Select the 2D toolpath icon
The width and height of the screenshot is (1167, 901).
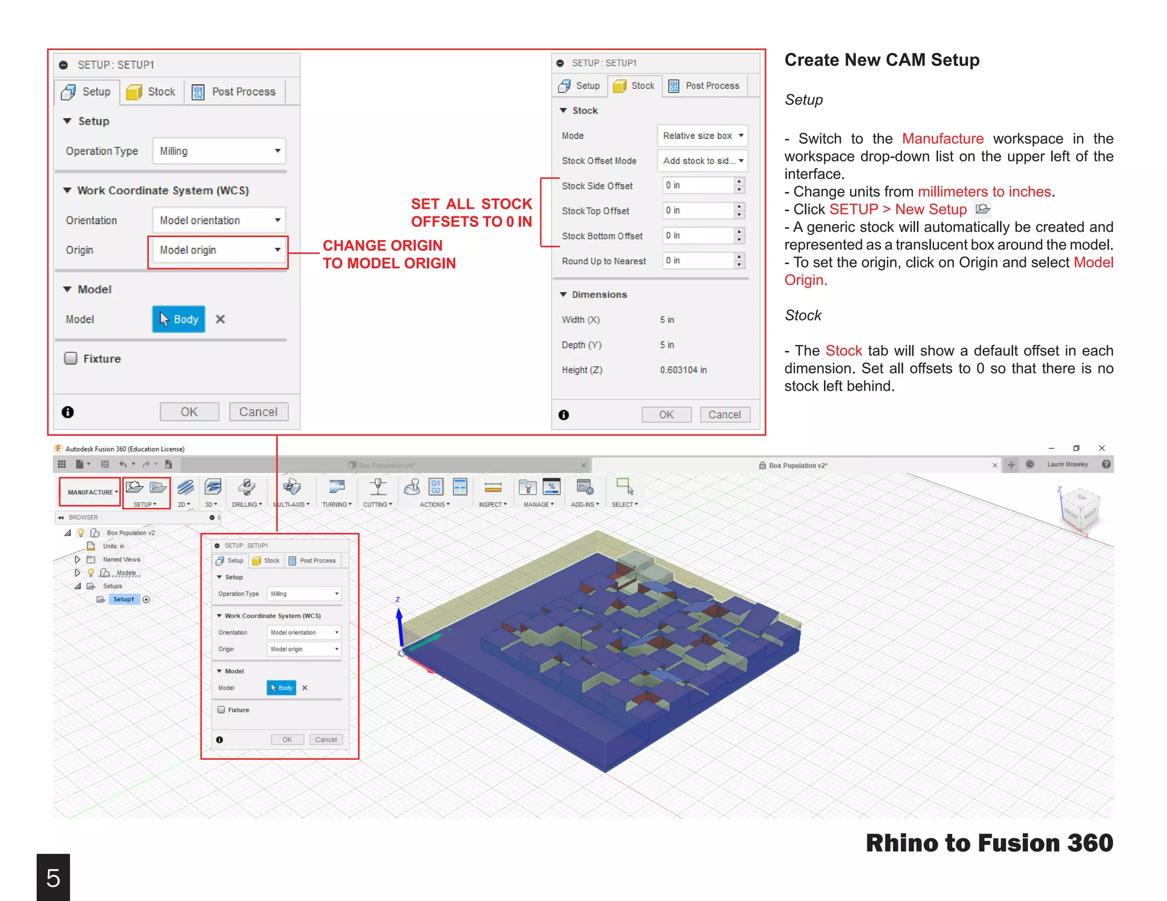click(185, 488)
